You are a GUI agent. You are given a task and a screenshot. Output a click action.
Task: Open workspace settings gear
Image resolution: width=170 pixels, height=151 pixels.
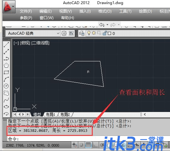tap(64, 33)
